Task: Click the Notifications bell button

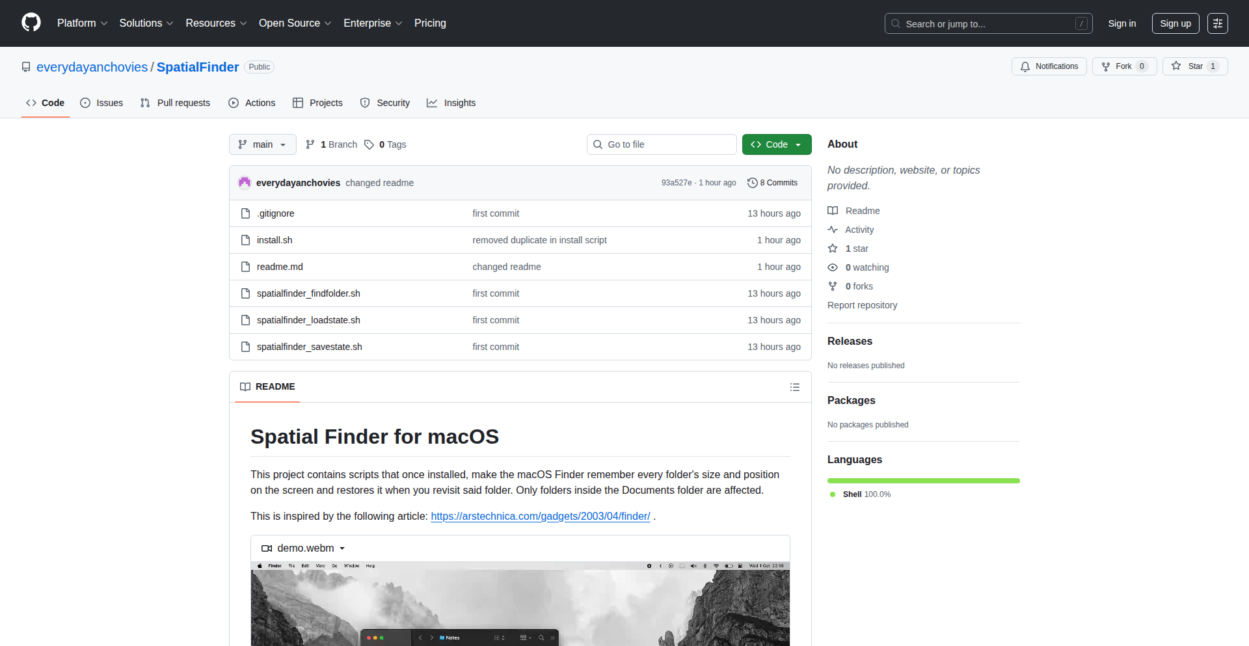Action: point(1049,66)
